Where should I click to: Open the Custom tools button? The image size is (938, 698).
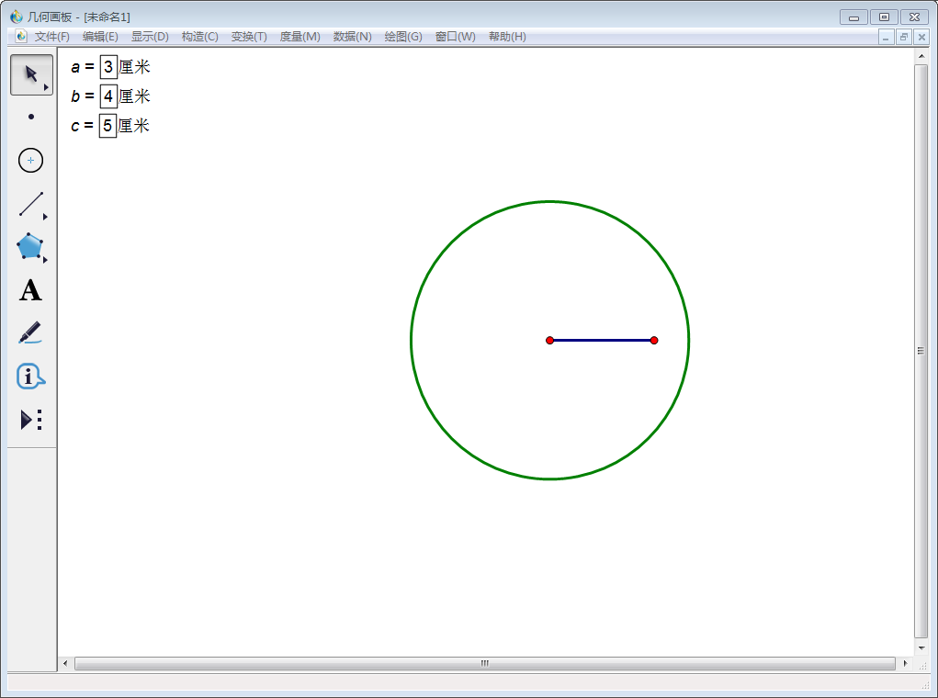(31, 420)
